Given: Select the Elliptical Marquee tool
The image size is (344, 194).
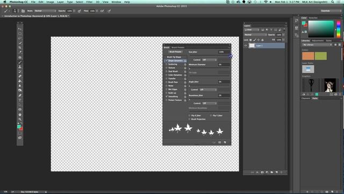Looking at the screenshot, I should pyautogui.click(x=20, y=33).
